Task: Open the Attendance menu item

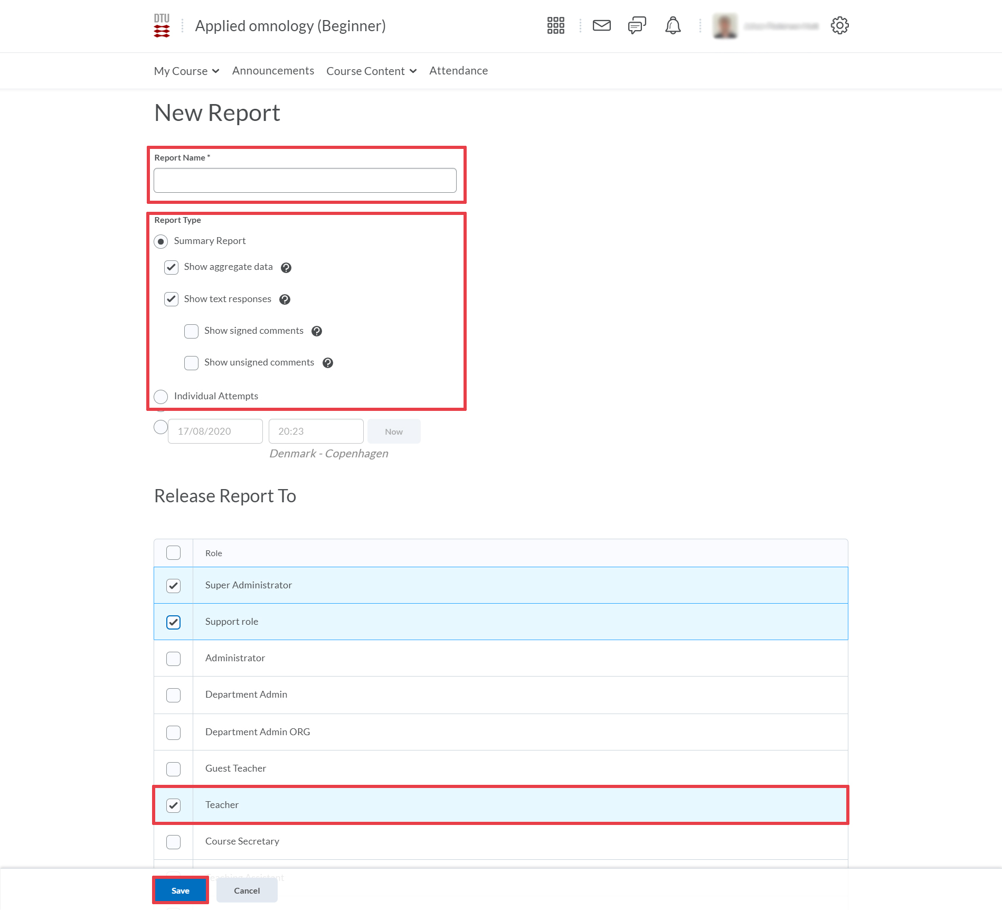Action: pos(458,71)
